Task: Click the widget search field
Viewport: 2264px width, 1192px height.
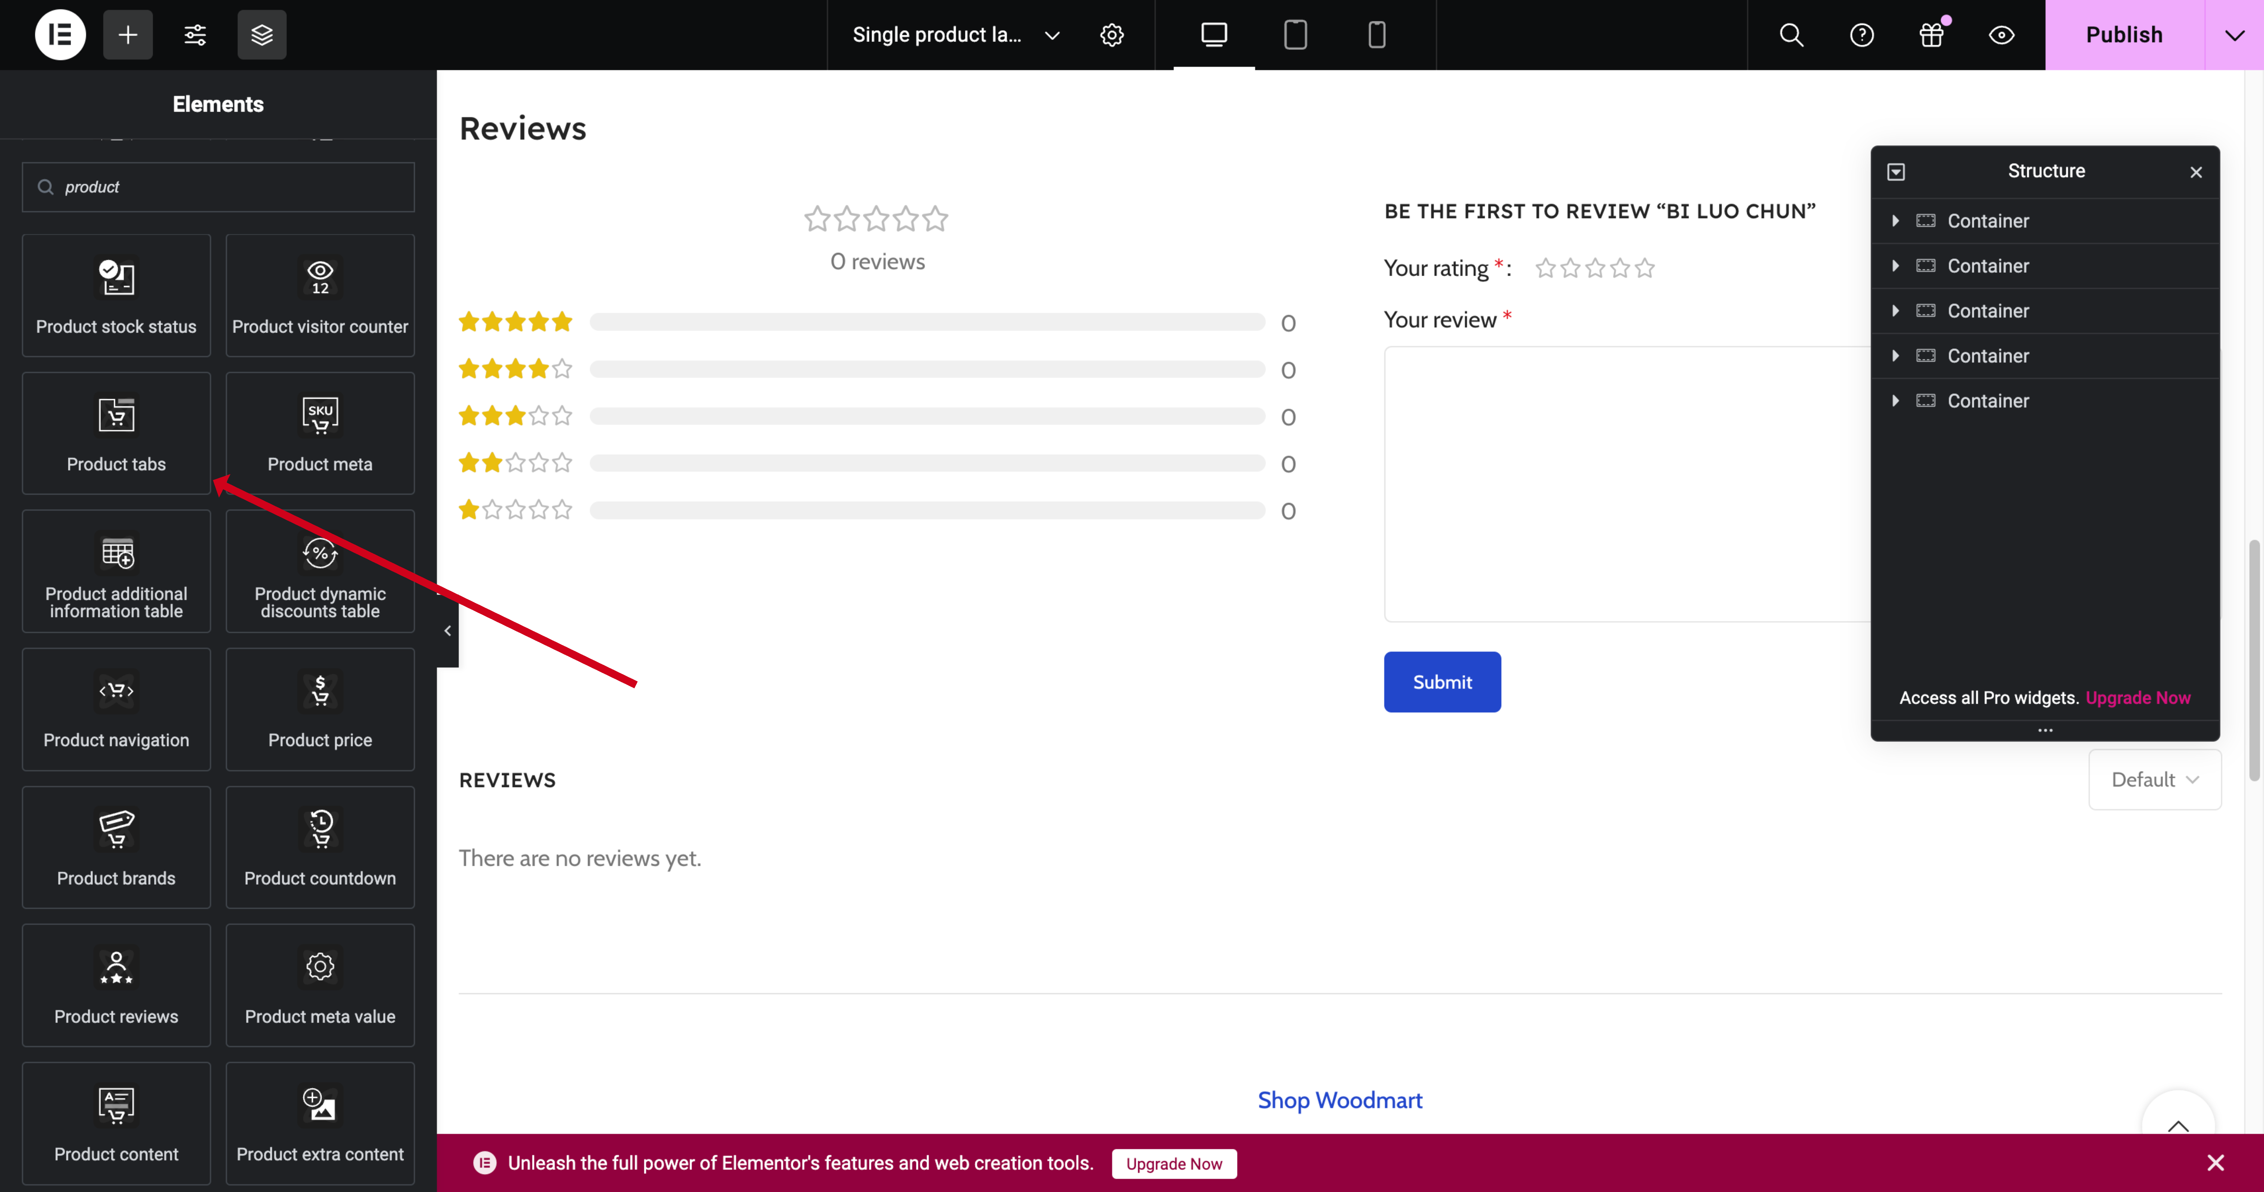Action: click(218, 187)
